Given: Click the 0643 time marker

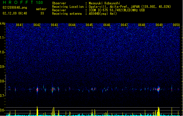Looking at the screenshot, I should click(54, 25).
